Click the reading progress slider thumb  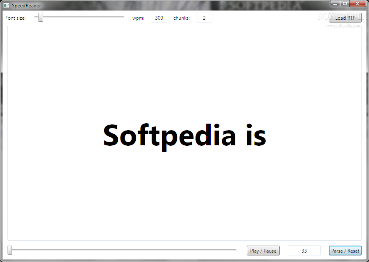[x=10, y=250]
